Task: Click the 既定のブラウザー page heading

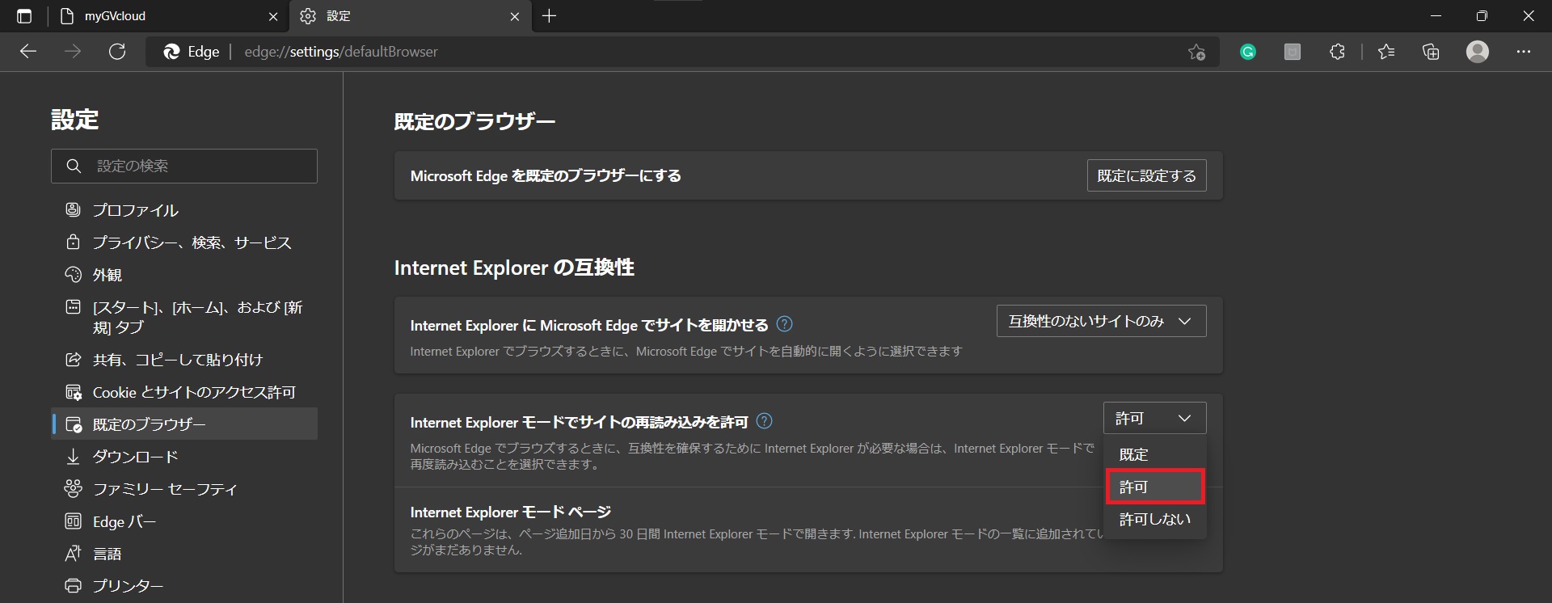Action: click(x=474, y=122)
